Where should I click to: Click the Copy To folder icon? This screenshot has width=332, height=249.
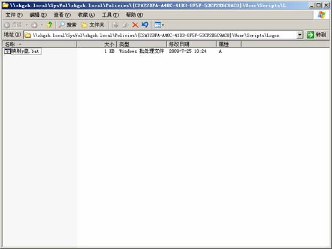[x=125, y=25]
